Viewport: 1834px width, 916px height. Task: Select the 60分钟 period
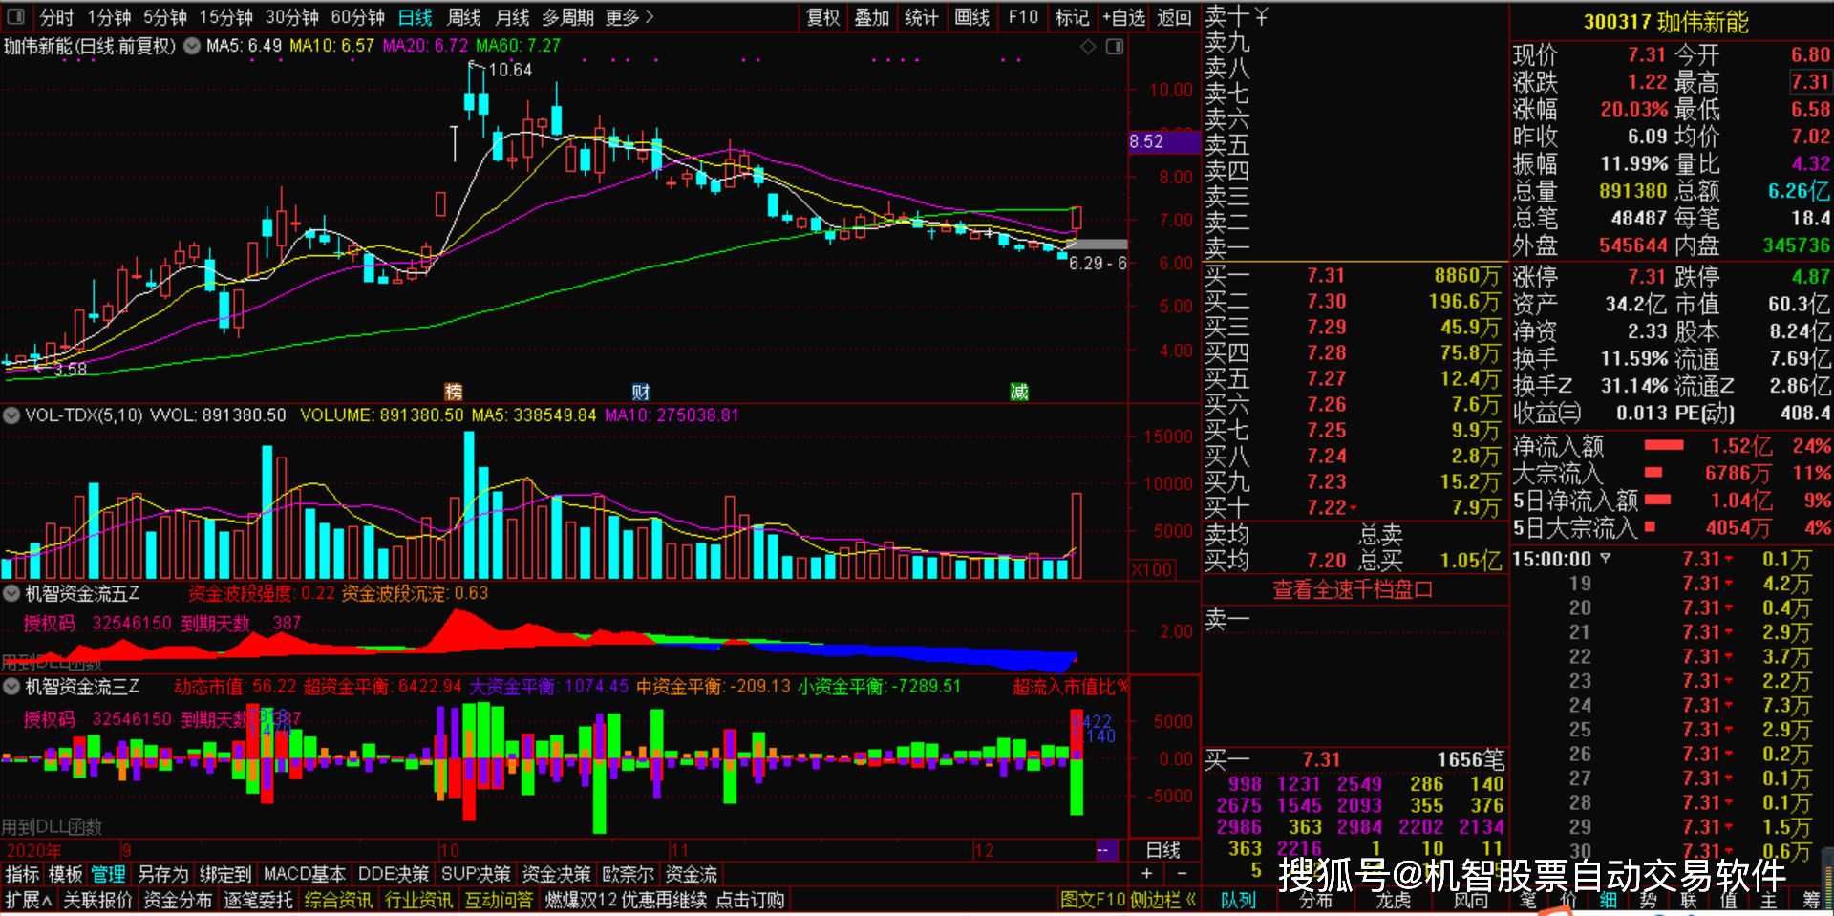point(358,17)
